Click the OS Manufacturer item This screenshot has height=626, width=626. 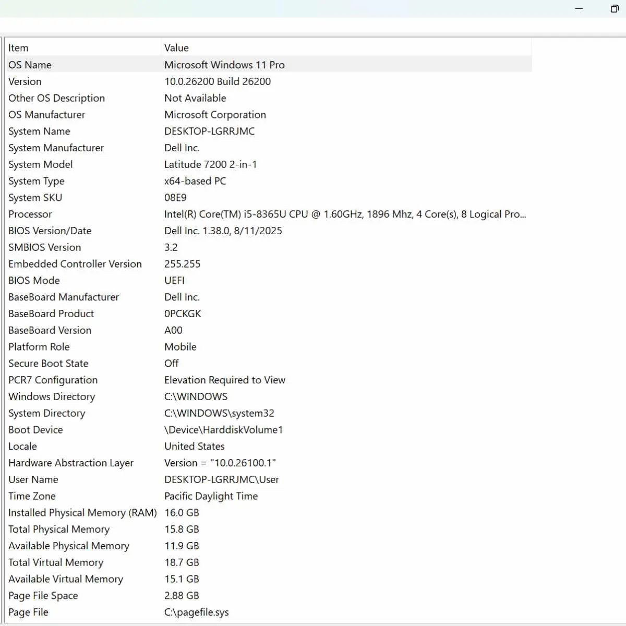[46, 115]
